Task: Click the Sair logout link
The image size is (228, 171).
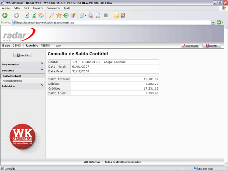Action: (x=58, y=46)
